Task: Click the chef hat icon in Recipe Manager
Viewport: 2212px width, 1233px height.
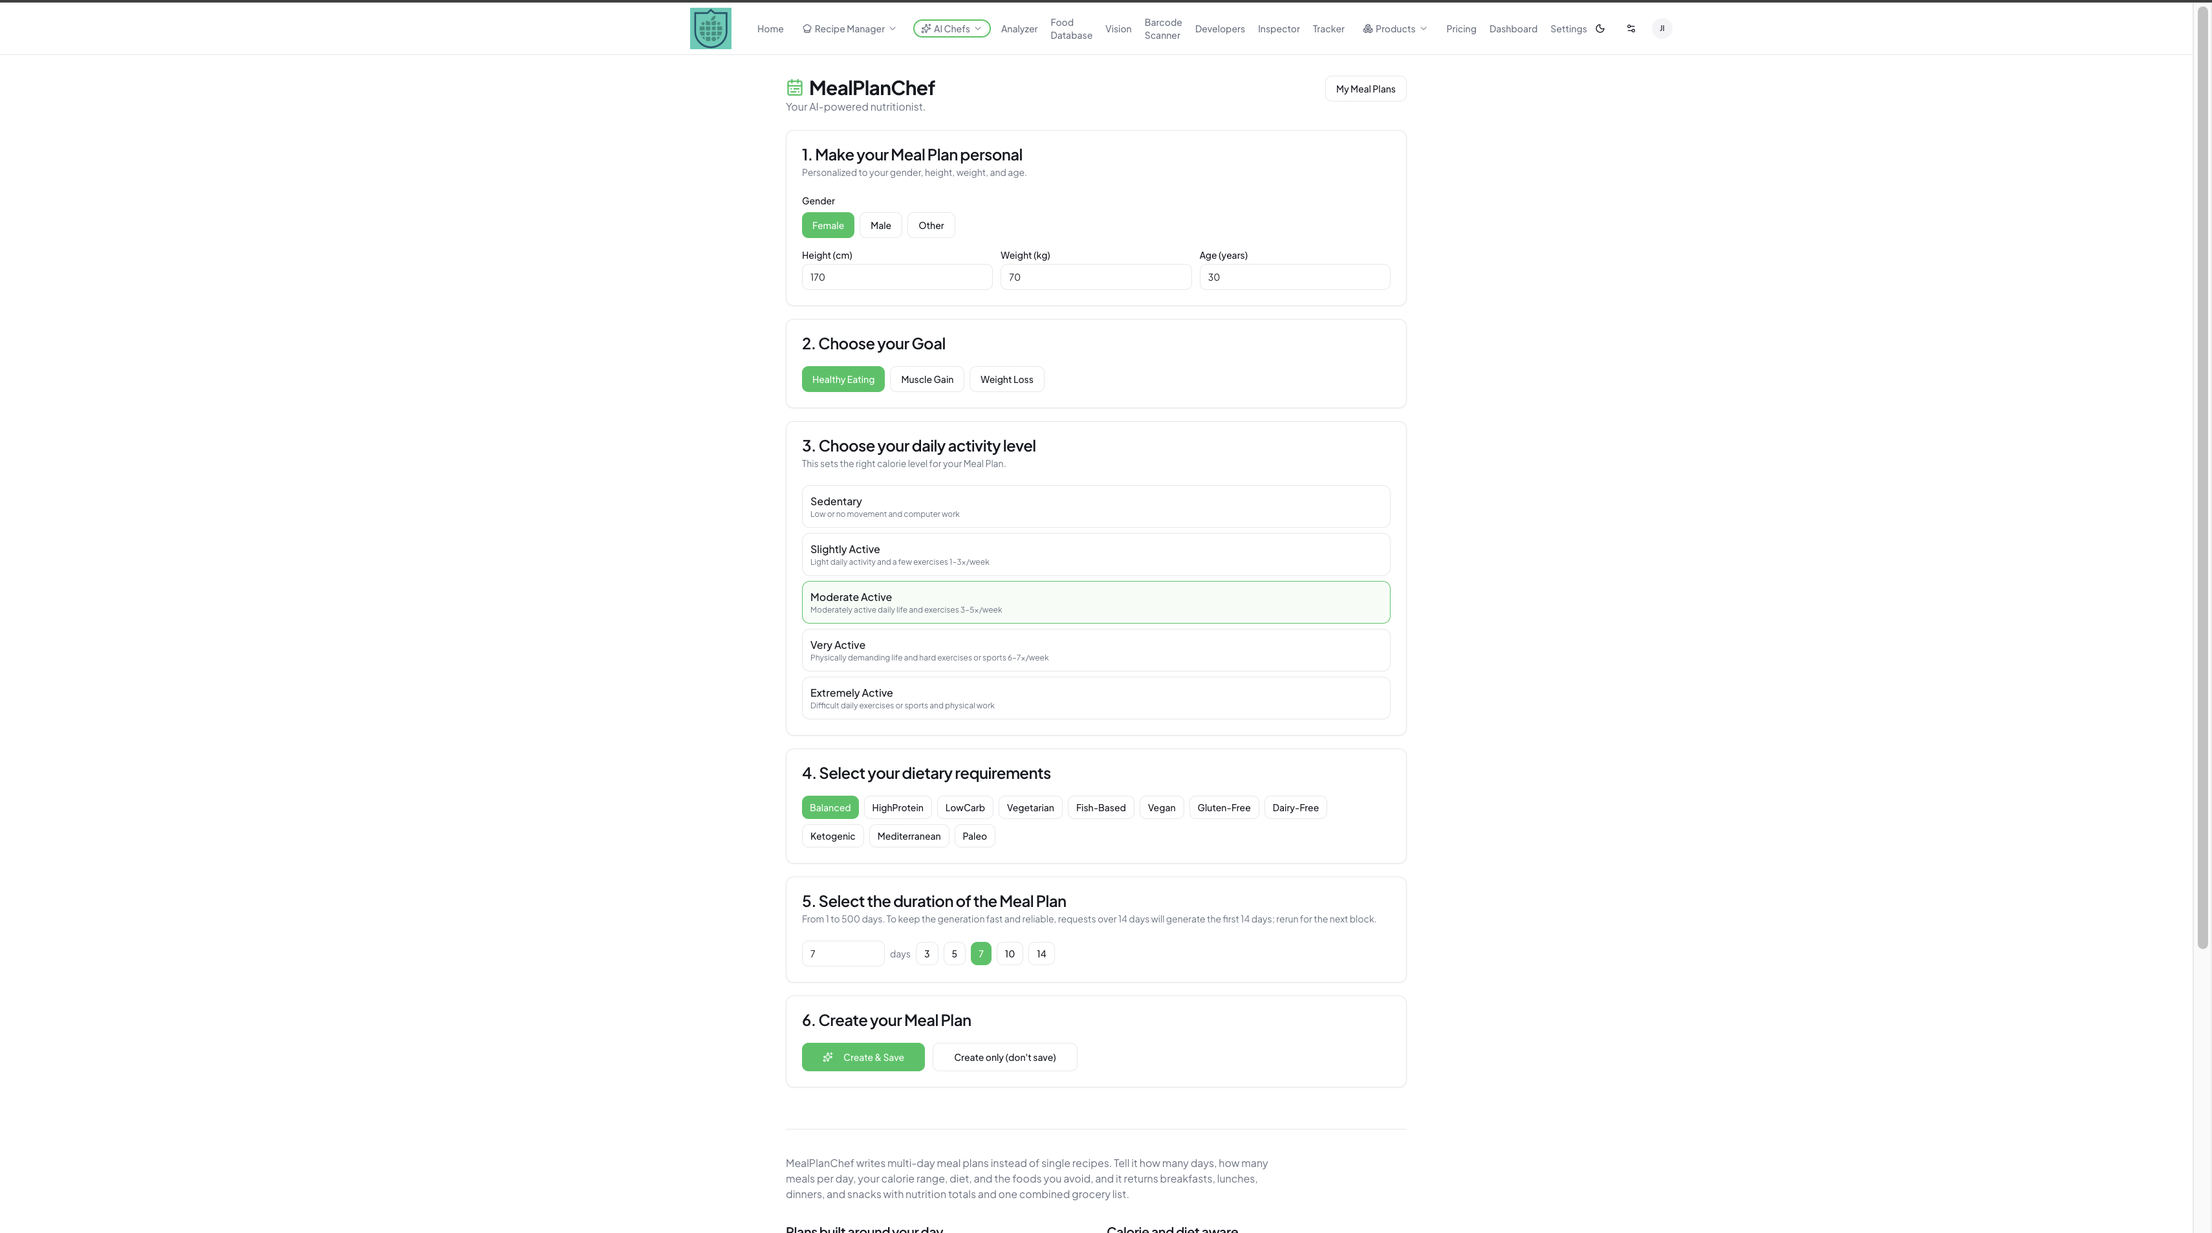Action: [x=807, y=28]
